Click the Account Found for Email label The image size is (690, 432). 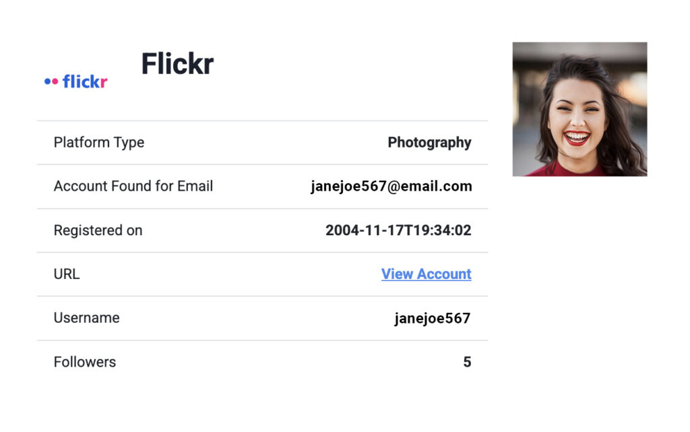coord(133,187)
